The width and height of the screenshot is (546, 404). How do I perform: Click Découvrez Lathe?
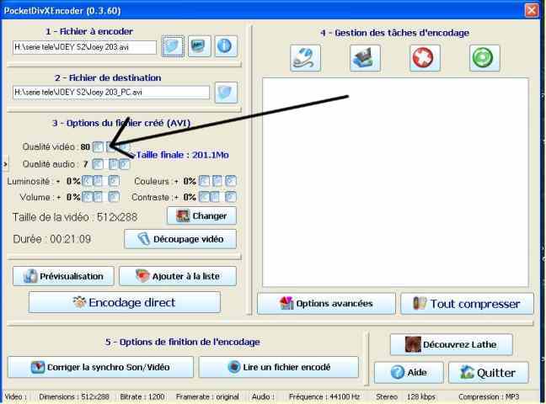click(452, 344)
